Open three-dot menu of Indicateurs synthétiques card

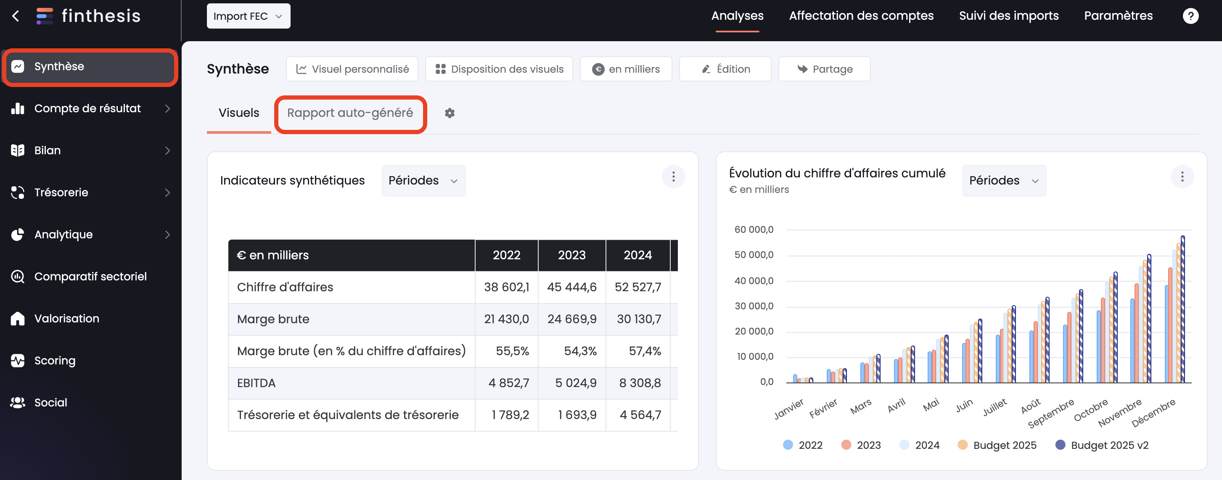673,177
